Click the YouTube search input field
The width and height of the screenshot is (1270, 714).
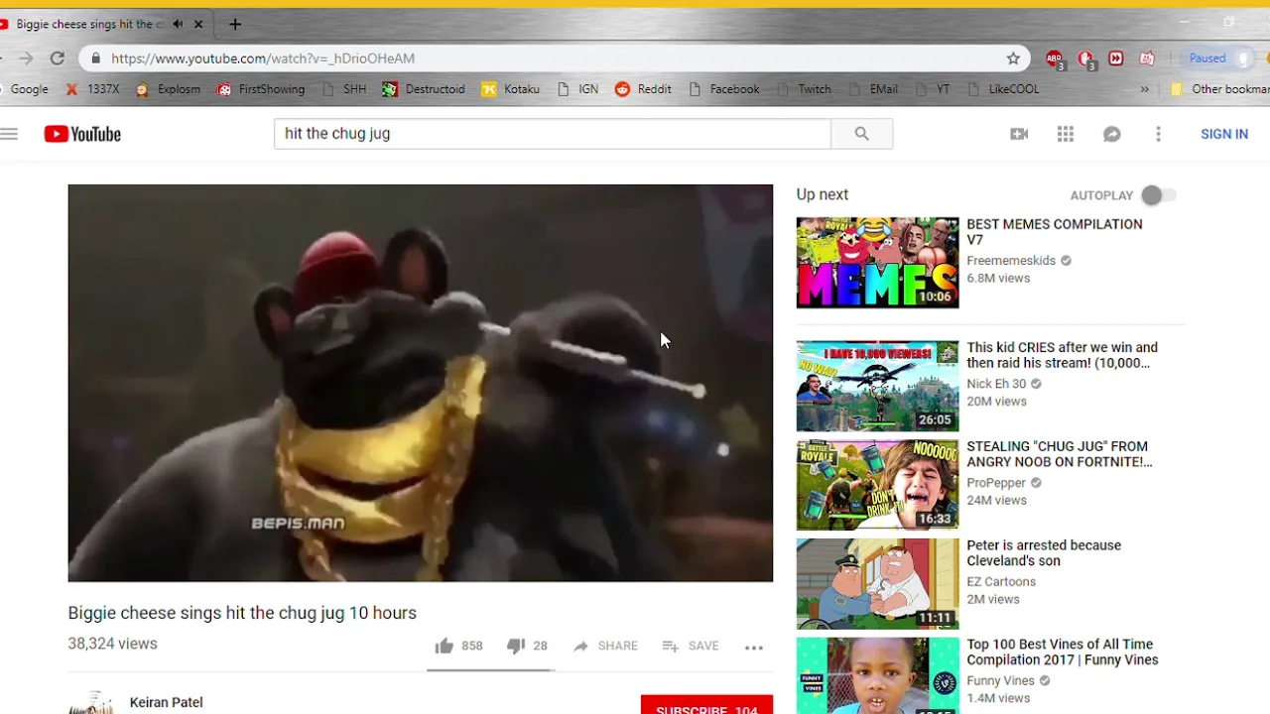[552, 134]
